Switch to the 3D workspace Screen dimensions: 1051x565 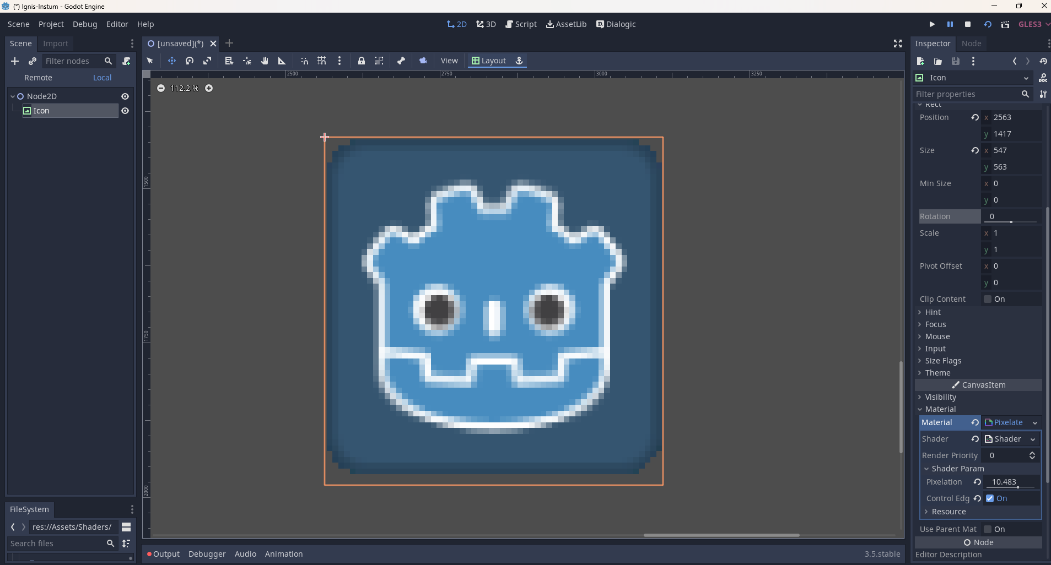486,24
